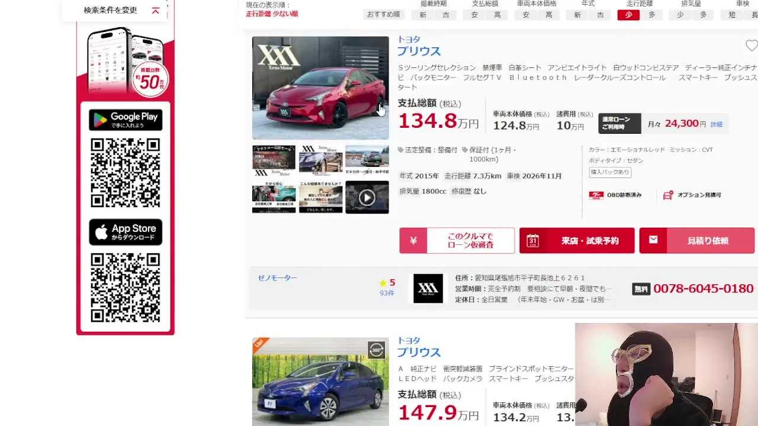Sort 車両本体価格 by 高
This screenshot has height=426, width=758.
click(x=549, y=15)
